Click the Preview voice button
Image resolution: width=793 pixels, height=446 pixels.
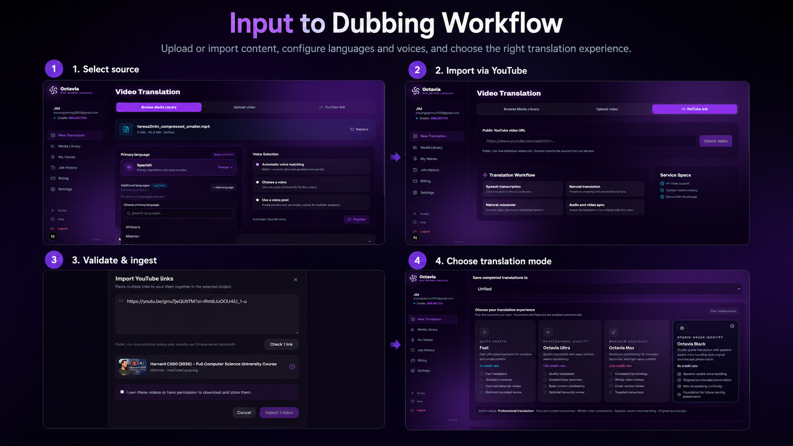click(x=357, y=219)
